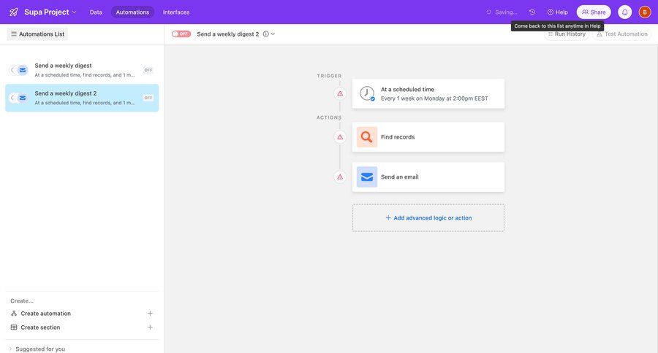Open Run History
The height and width of the screenshot is (353, 658).
pos(566,34)
